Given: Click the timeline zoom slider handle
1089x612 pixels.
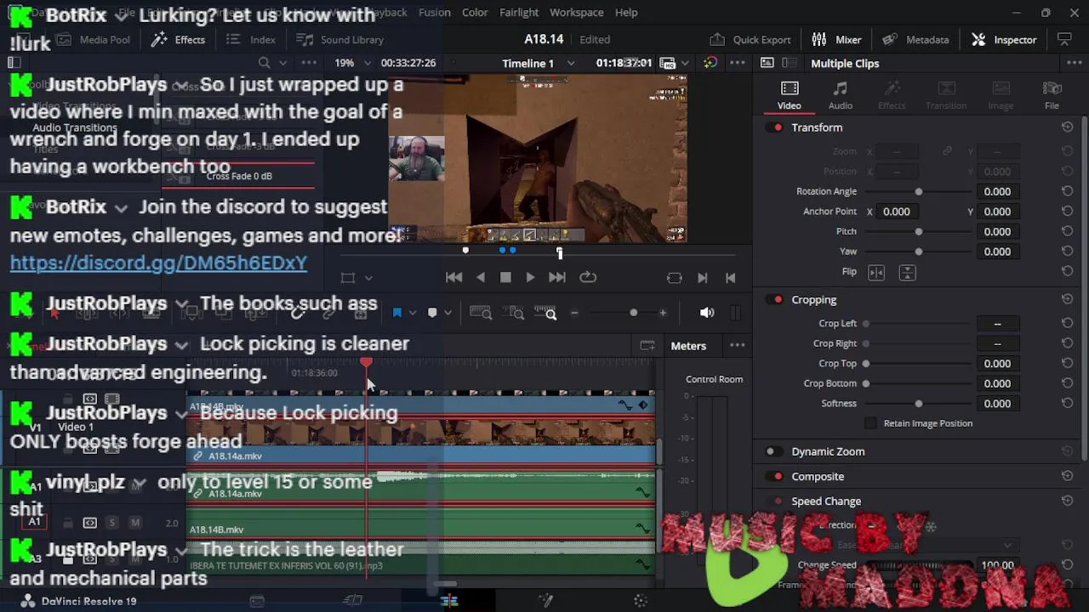Looking at the screenshot, I should (633, 313).
